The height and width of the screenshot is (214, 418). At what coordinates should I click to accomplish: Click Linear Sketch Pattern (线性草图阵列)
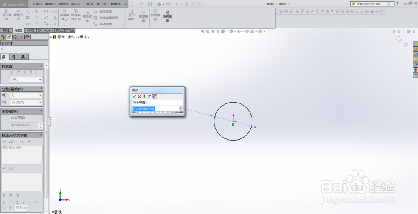106,18
